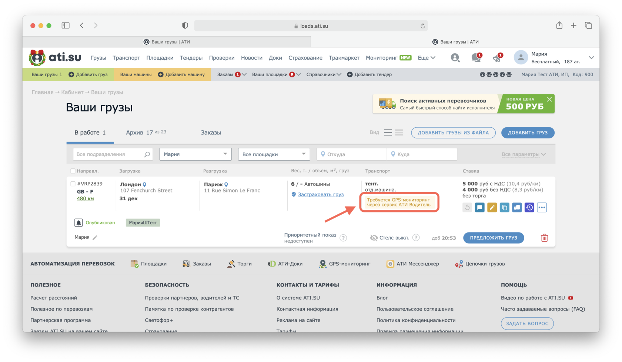Screen dimensions: 622x362
Task: Click the pencil icon next to Мария contact
Action: point(95,238)
